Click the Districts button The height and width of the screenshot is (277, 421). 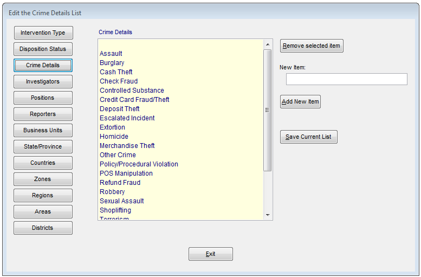[43, 228]
